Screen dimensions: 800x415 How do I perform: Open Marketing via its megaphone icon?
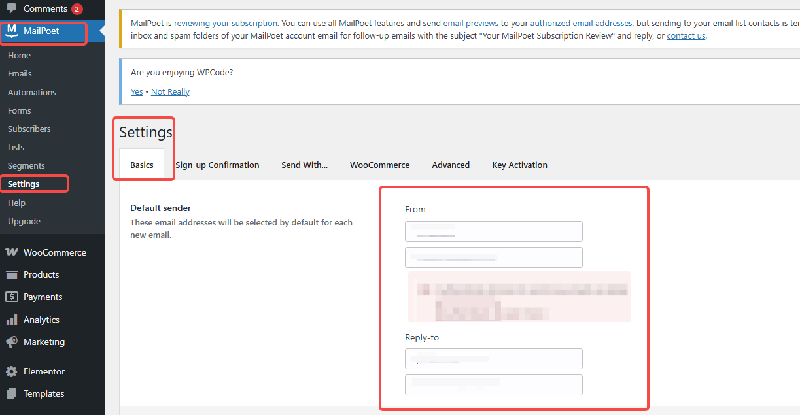point(12,342)
